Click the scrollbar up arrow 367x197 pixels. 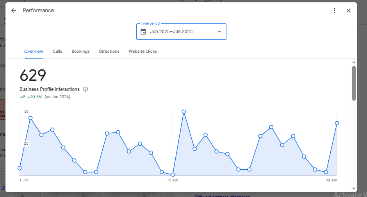[354, 62]
